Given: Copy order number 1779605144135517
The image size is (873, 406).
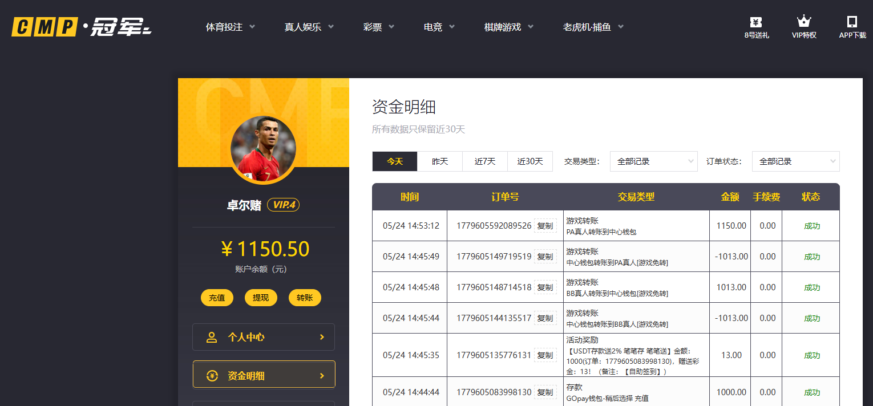Looking at the screenshot, I should click(545, 318).
